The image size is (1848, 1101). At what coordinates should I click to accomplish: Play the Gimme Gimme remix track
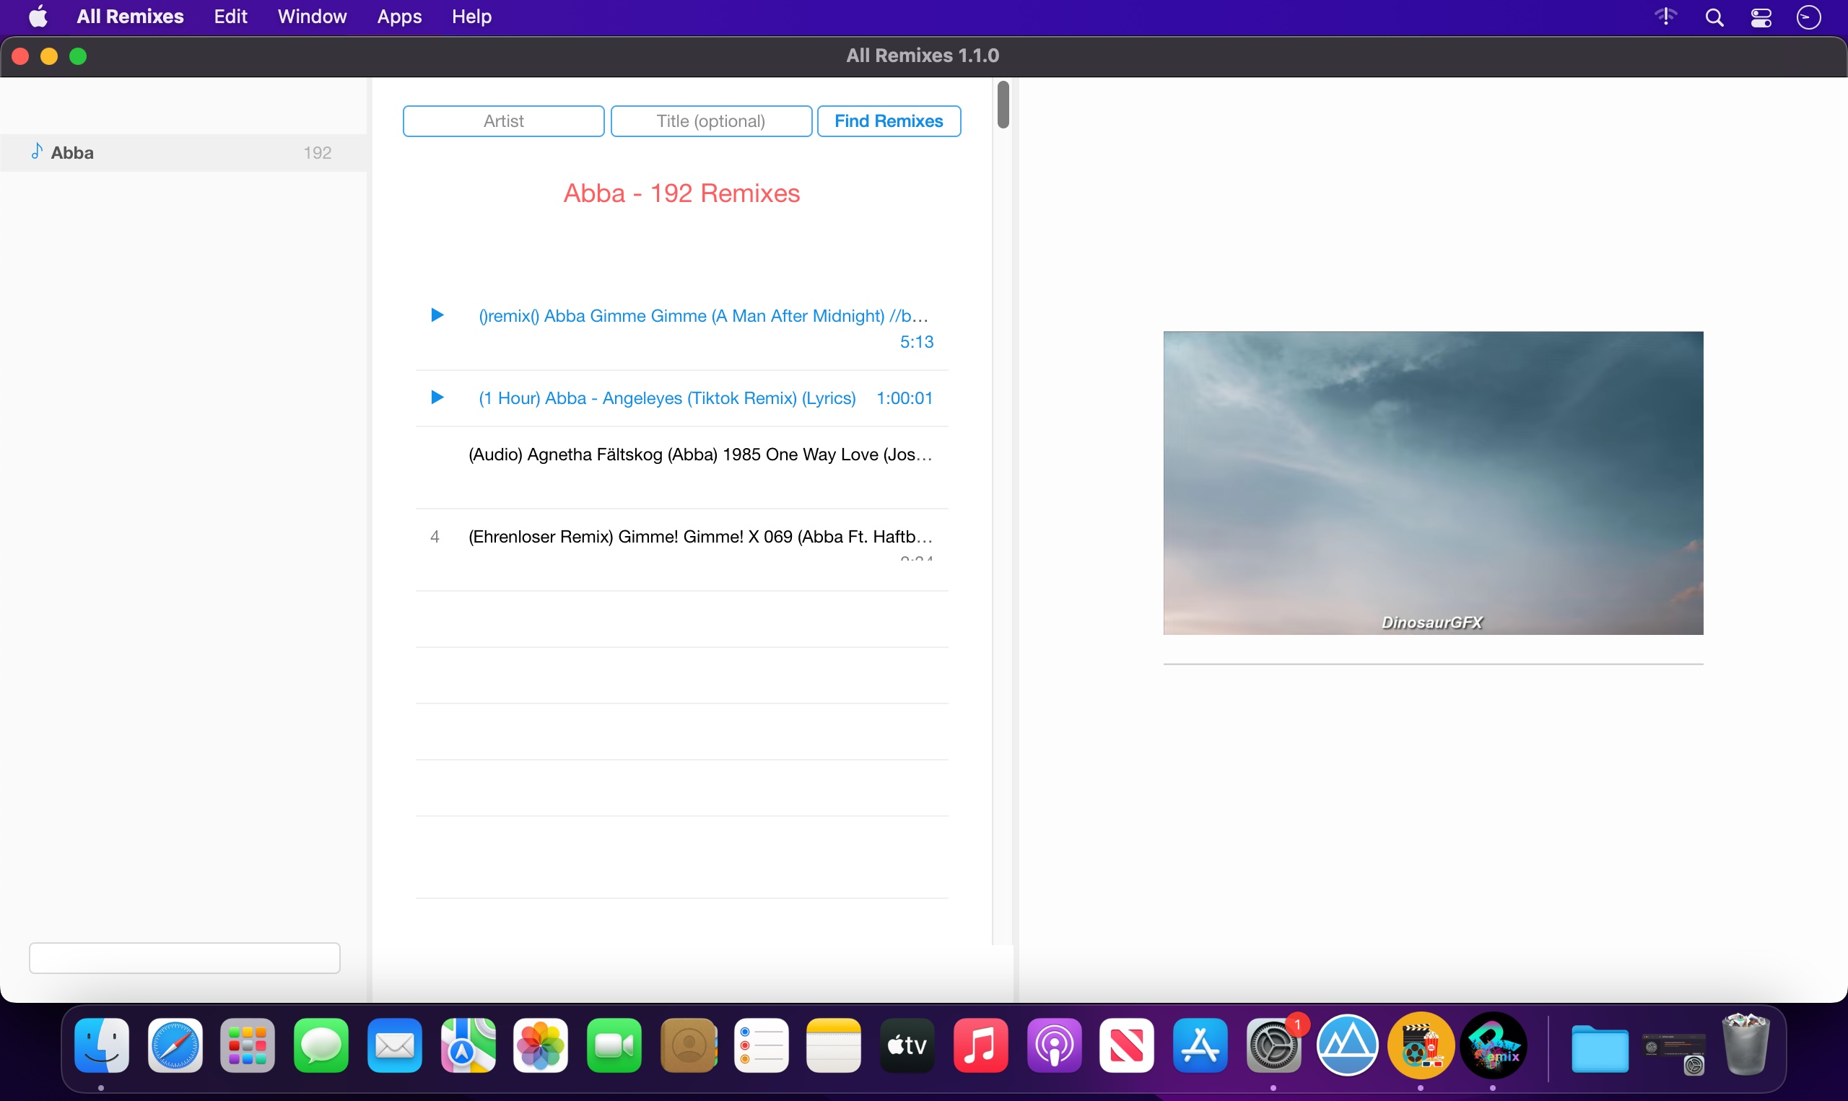tap(437, 315)
